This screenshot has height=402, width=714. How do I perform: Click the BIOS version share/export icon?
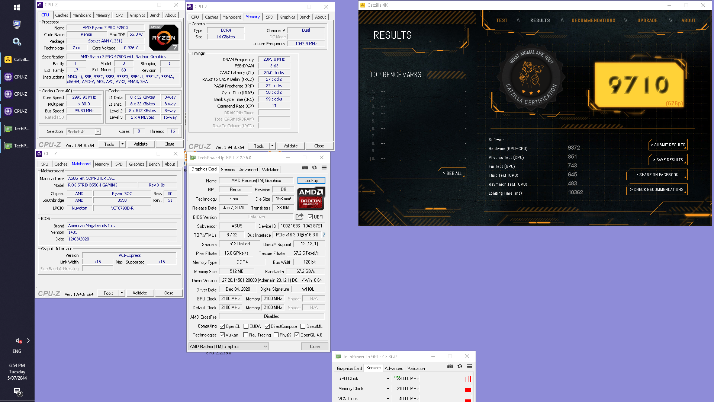(299, 217)
